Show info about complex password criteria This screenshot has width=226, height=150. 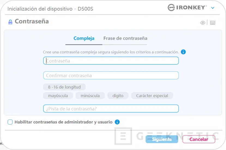tap(183, 52)
